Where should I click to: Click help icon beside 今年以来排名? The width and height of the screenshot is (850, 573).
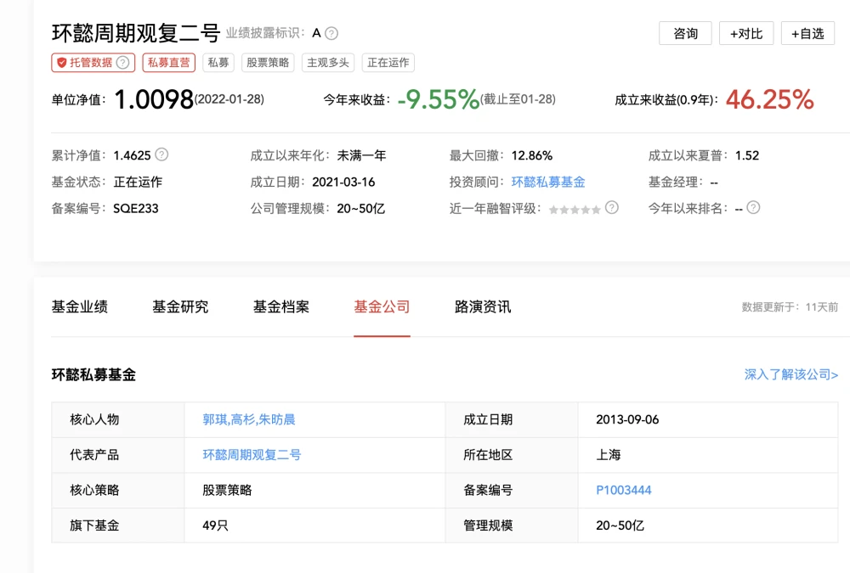[x=753, y=207]
